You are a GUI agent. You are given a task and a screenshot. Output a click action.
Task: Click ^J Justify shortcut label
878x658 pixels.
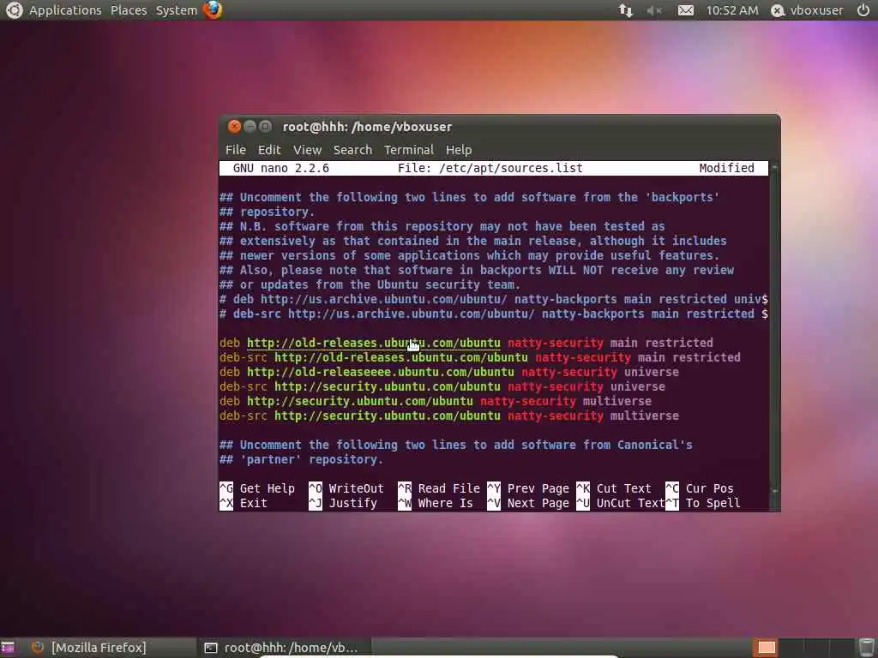[x=343, y=503]
